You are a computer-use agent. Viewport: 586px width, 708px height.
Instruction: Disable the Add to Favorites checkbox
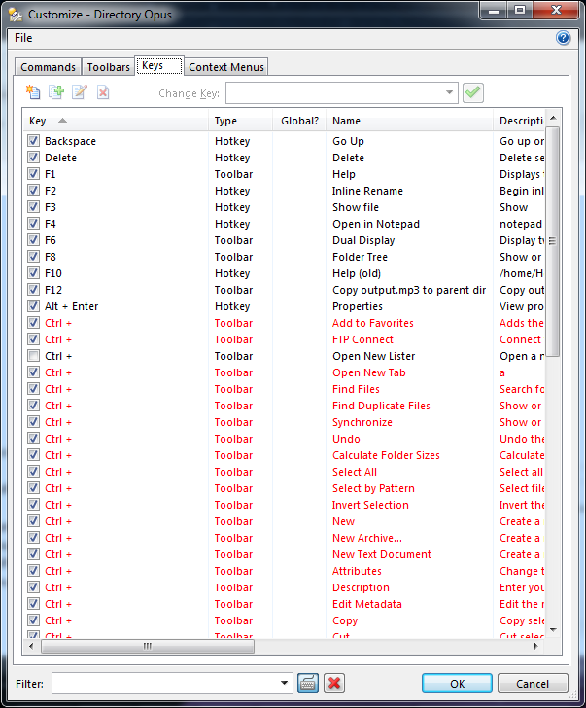[33, 323]
